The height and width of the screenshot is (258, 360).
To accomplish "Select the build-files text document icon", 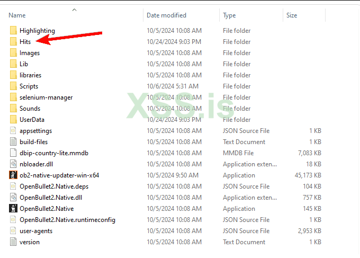I will tap(13, 141).
